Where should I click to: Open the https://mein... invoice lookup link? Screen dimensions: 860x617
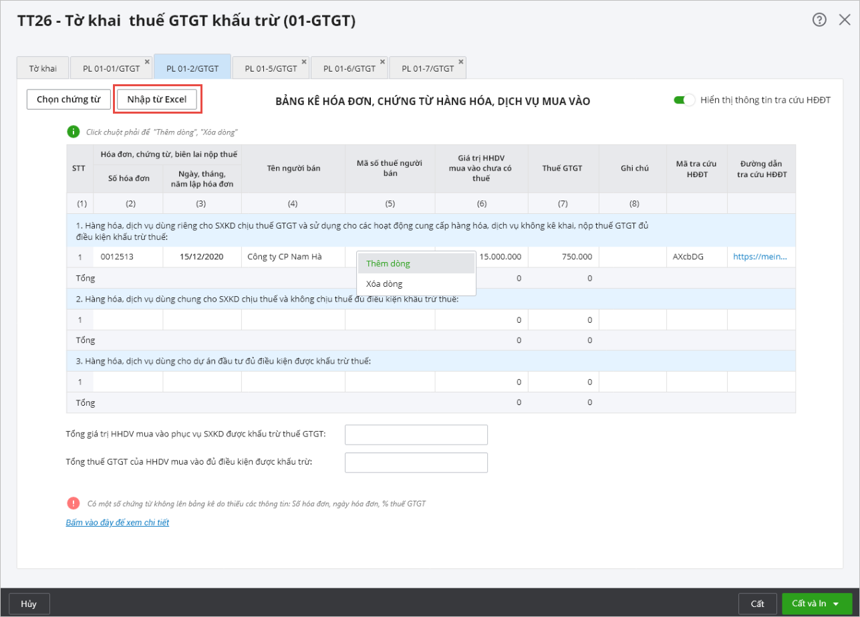click(760, 257)
